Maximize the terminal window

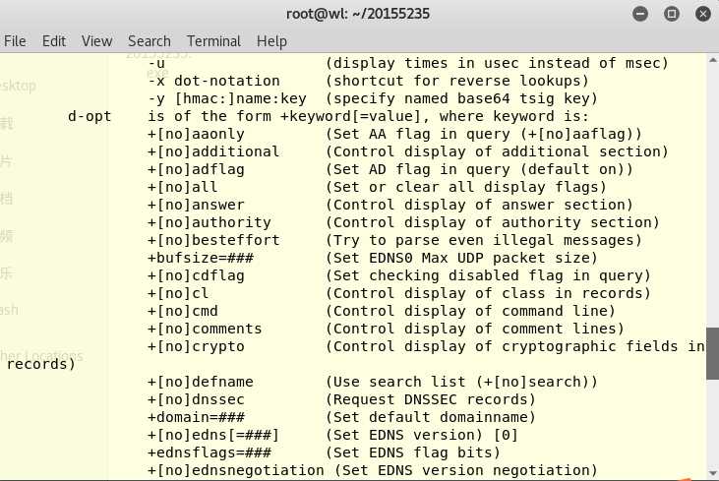pyautogui.click(x=672, y=14)
